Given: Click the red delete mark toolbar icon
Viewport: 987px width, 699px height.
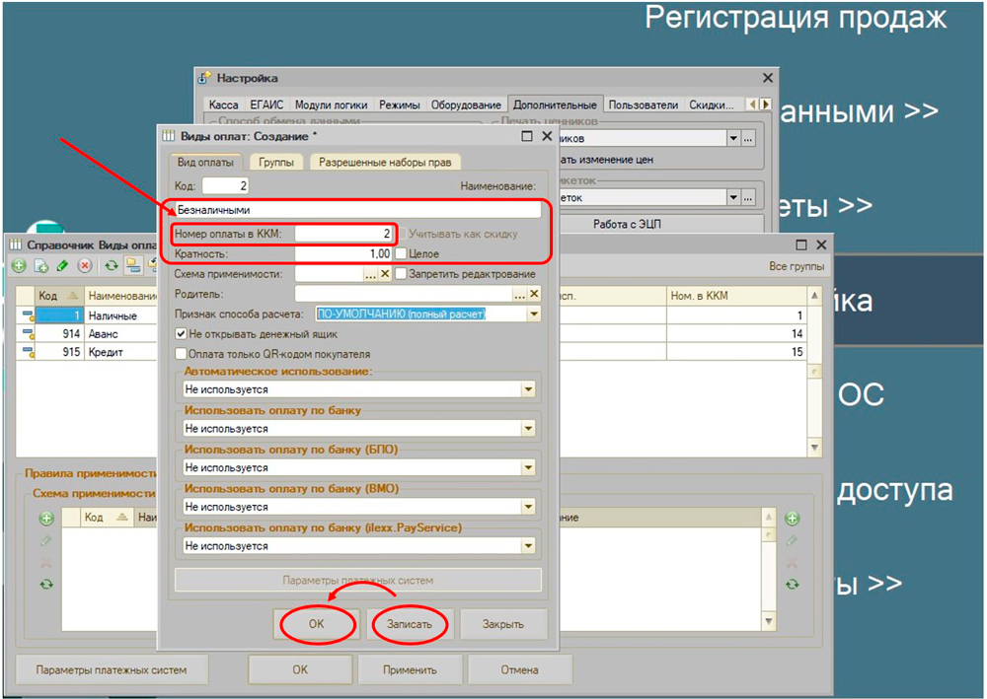Looking at the screenshot, I should click(85, 265).
